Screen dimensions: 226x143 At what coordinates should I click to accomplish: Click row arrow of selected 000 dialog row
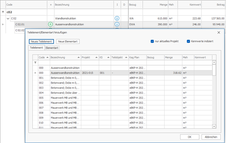[x=35, y=73]
